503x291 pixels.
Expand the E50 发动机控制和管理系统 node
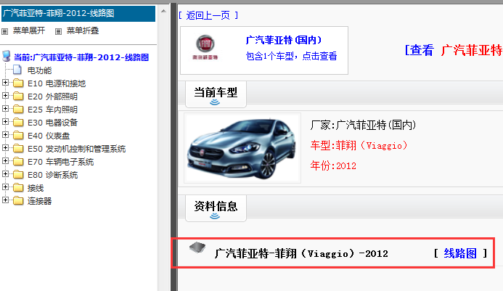click(5, 147)
